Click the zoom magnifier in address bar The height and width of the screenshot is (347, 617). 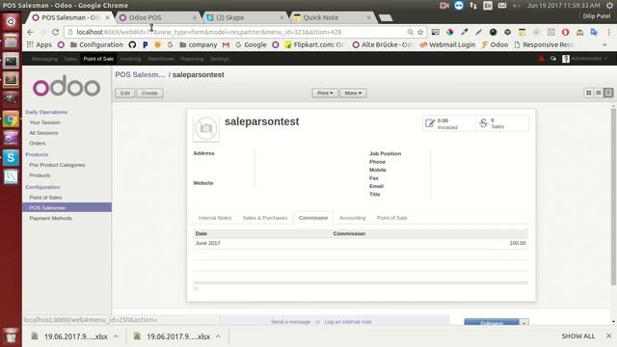(410, 32)
